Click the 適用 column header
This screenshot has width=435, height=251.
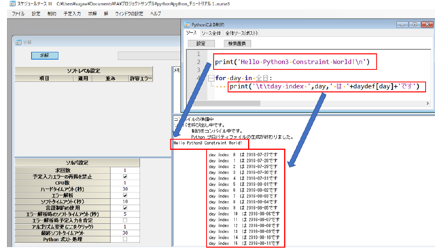click(x=83, y=78)
